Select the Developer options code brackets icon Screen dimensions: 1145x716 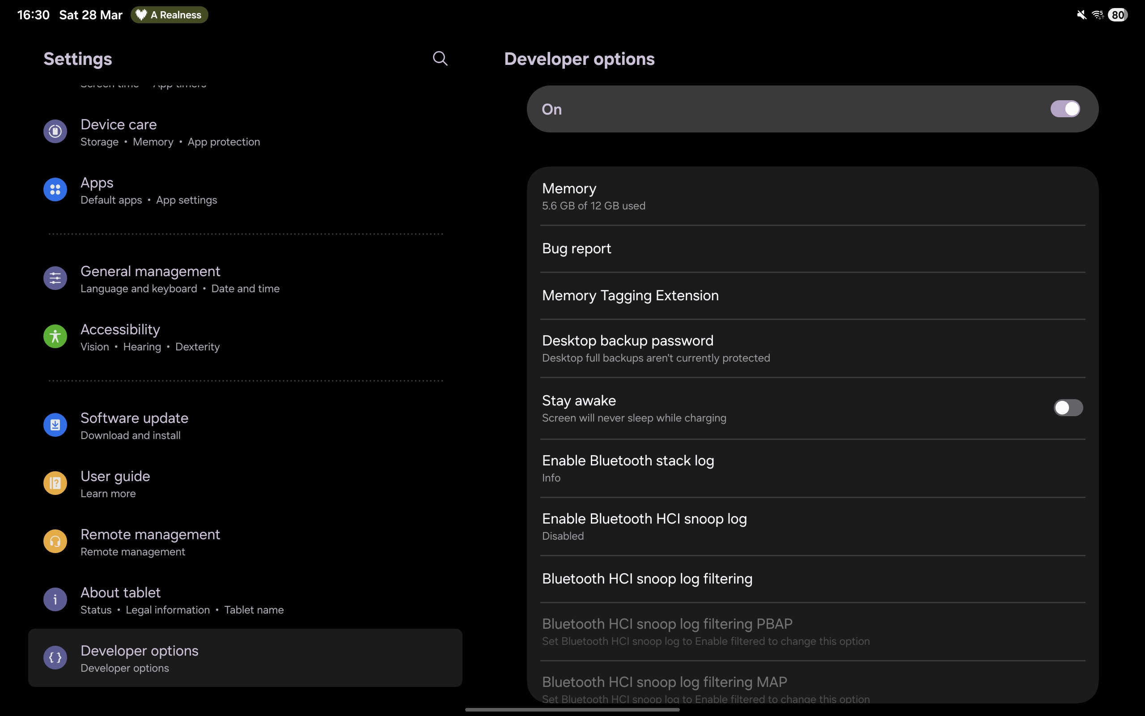(x=55, y=657)
